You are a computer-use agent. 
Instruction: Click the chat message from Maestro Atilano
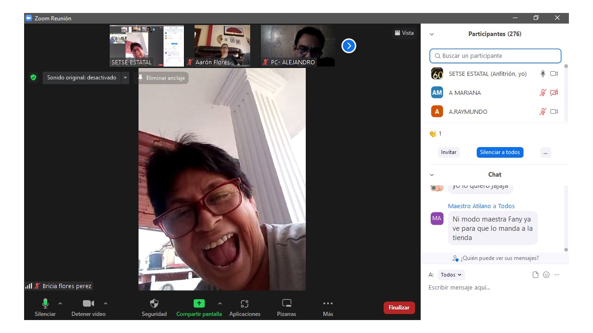tap(492, 228)
